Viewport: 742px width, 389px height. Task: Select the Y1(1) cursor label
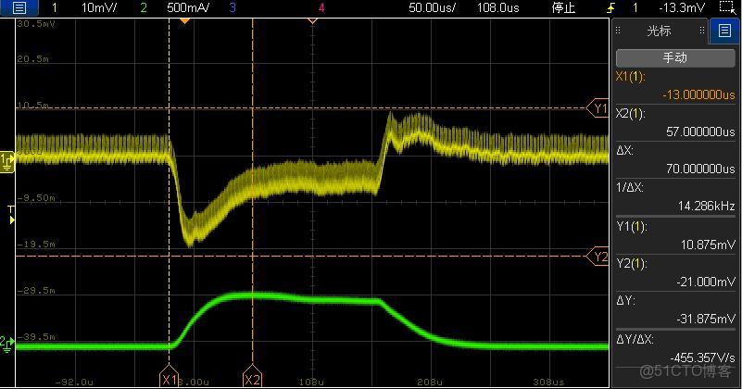point(631,227)
